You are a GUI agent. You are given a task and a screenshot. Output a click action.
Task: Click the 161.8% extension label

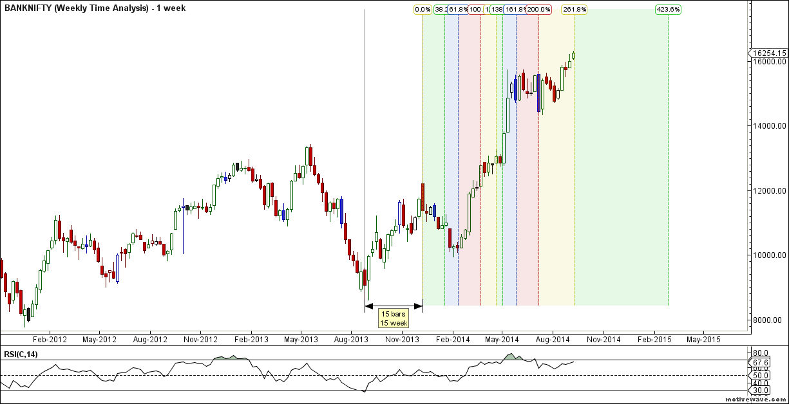[516, 9]
